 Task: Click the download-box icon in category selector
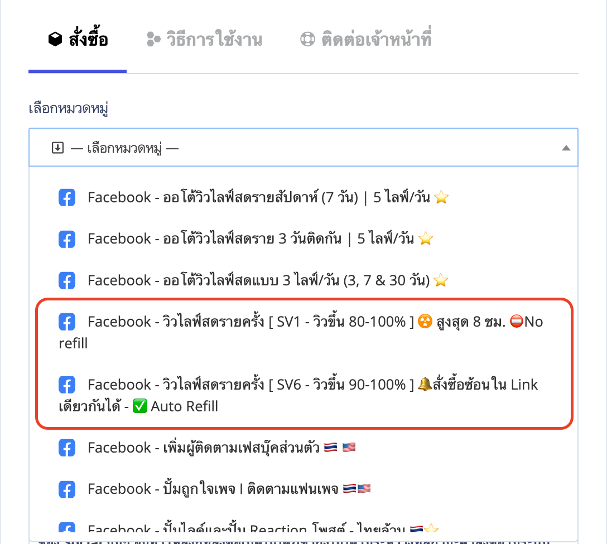57,148
